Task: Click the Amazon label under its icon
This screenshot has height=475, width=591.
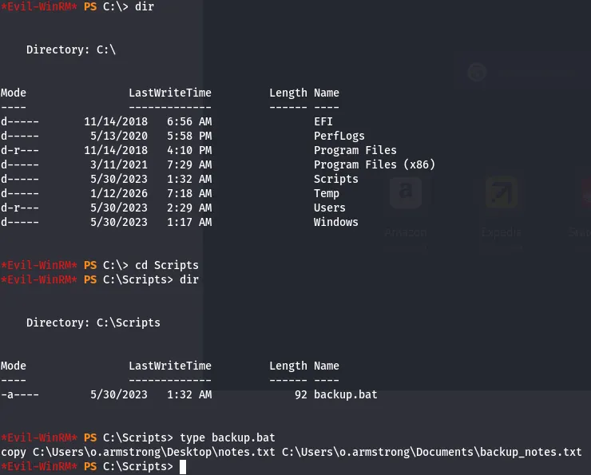Action: (x=406, y=233)
